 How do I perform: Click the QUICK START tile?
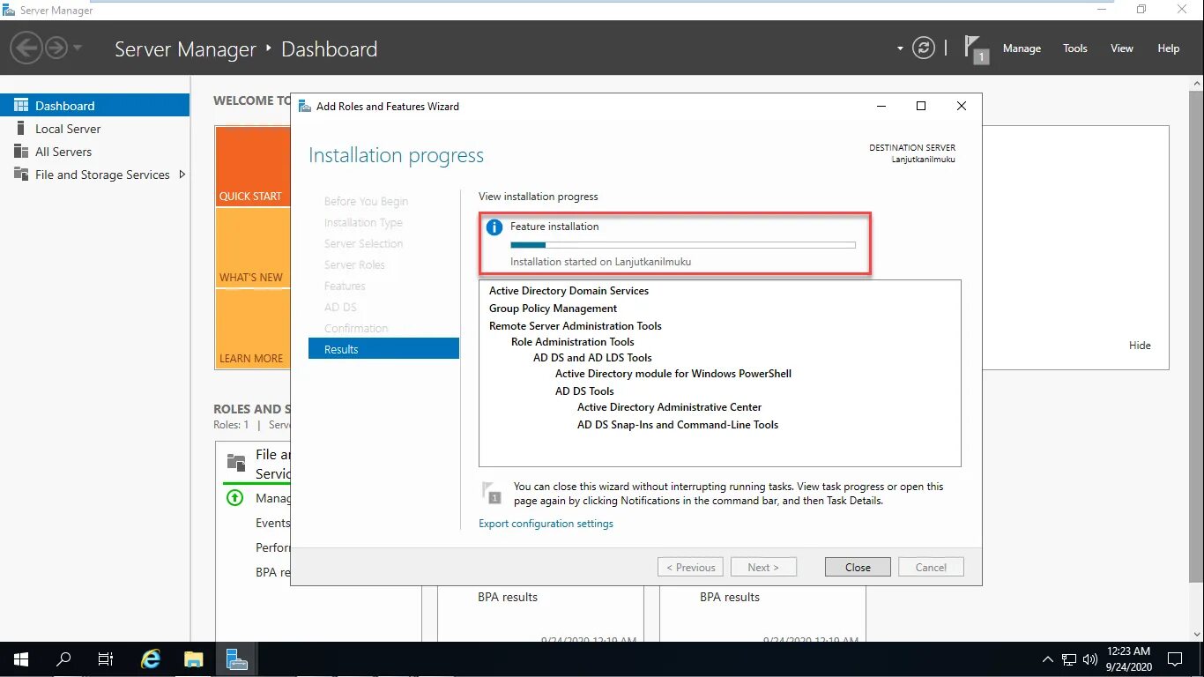click(253, 167)
